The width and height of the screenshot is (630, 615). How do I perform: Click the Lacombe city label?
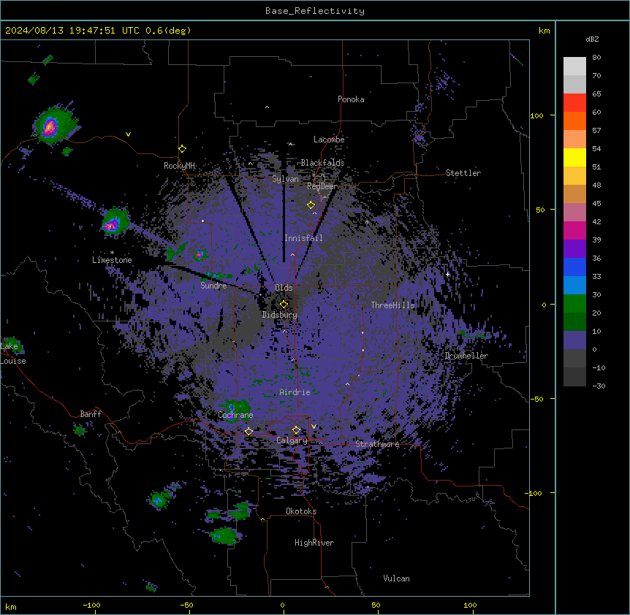tap(329, 140)
